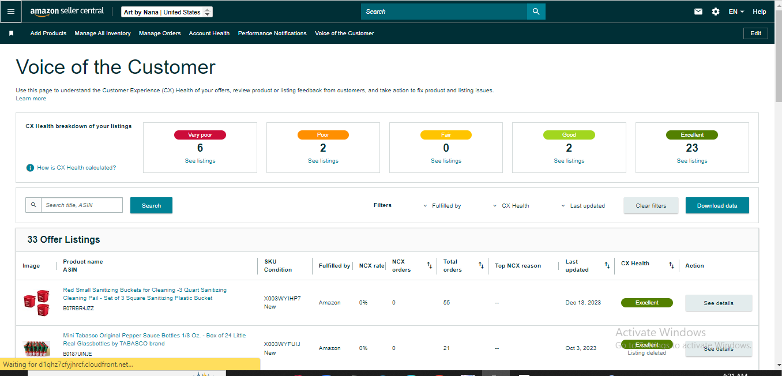Click the Help link in header
Screen dimensions: 782x376
coord(760,12)
